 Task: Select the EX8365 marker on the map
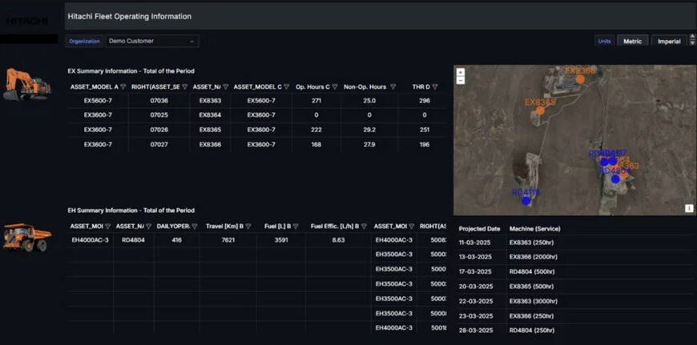point(541,110)
